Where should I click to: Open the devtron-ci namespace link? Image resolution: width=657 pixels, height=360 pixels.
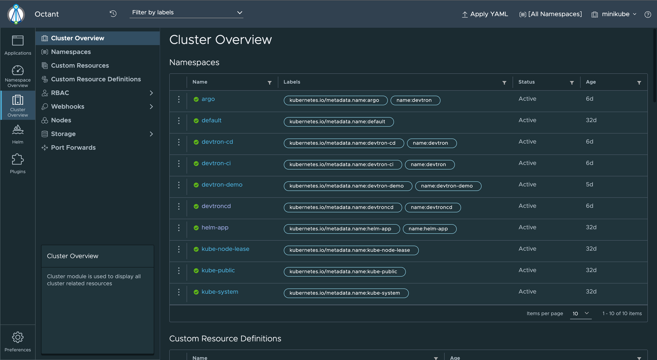click(216, 163)
